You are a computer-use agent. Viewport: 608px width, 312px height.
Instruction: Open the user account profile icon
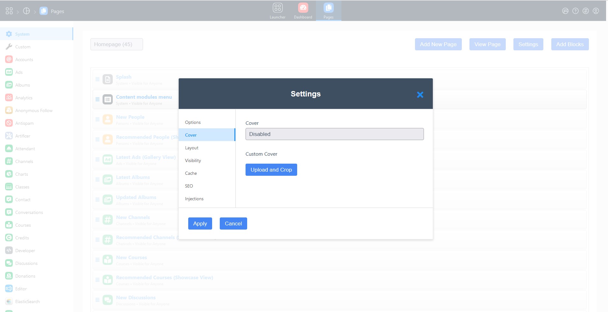click(x=596, y=11)
